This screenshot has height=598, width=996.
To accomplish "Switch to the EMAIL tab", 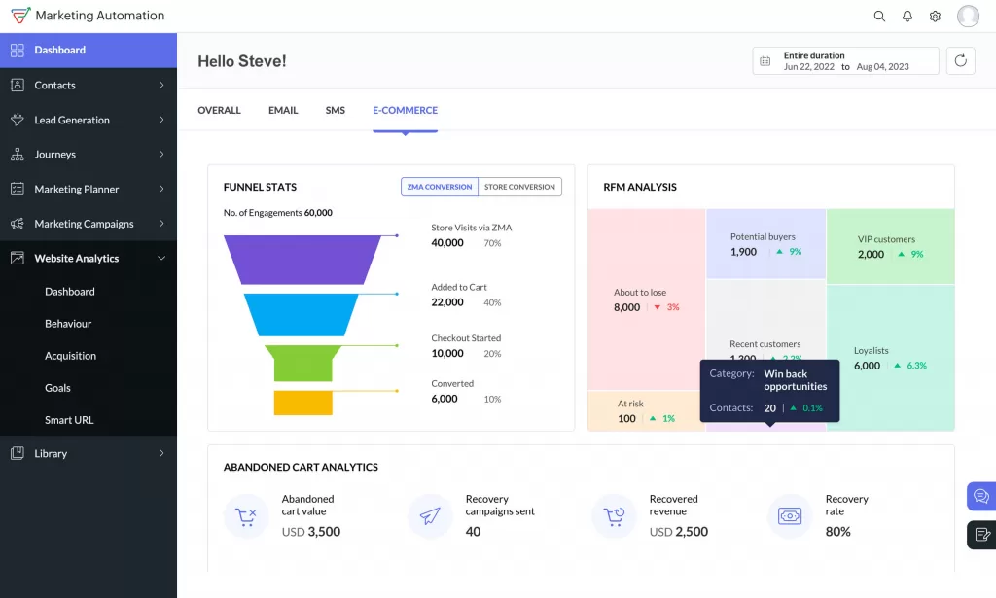I will point(282,110).
